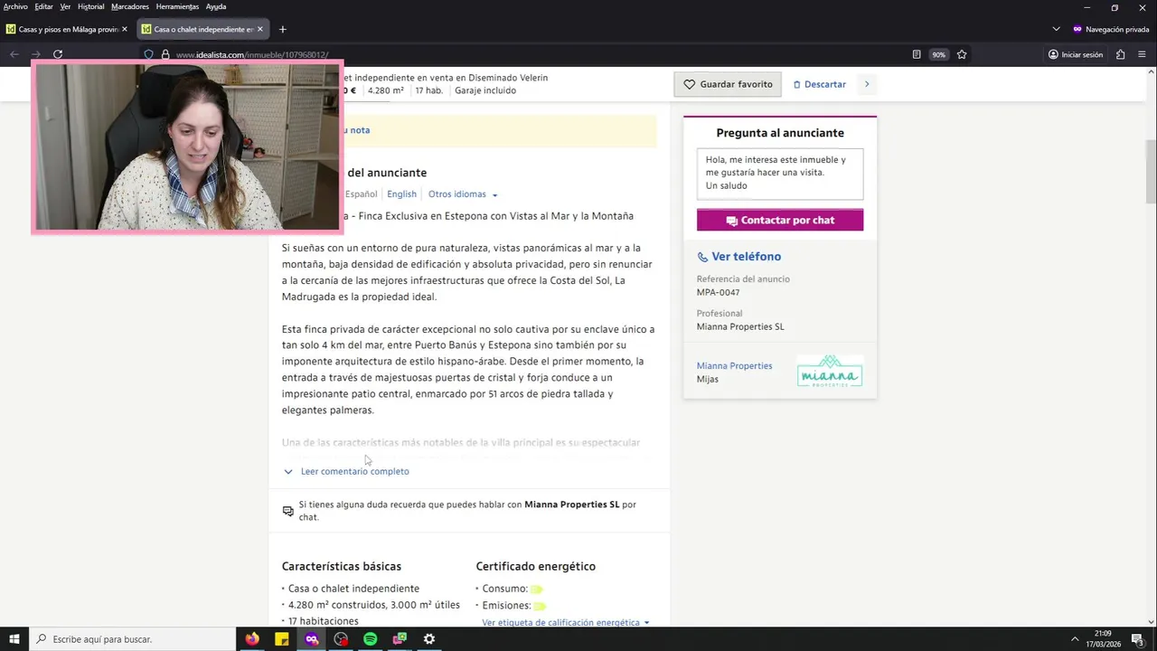Click reference text MPA-0047

[719, 292]
